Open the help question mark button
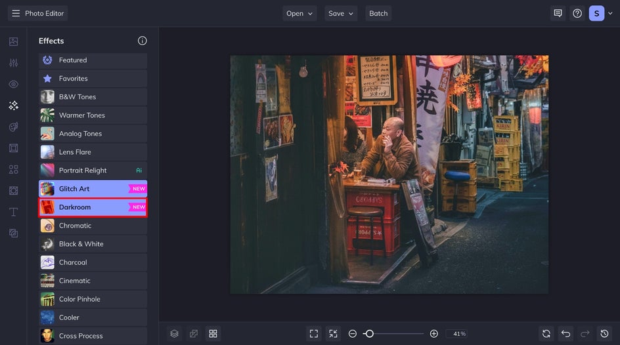Viewport: 620px width, 345px height. 577,13
